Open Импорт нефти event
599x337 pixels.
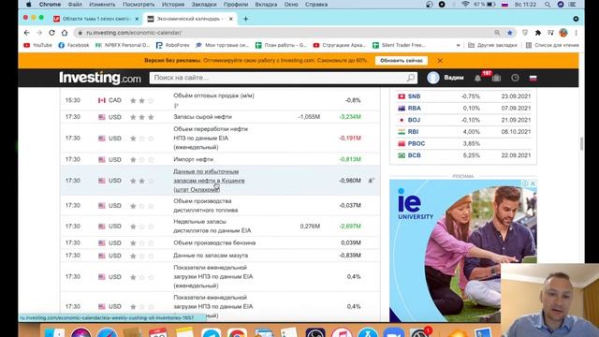coord(194,159)
